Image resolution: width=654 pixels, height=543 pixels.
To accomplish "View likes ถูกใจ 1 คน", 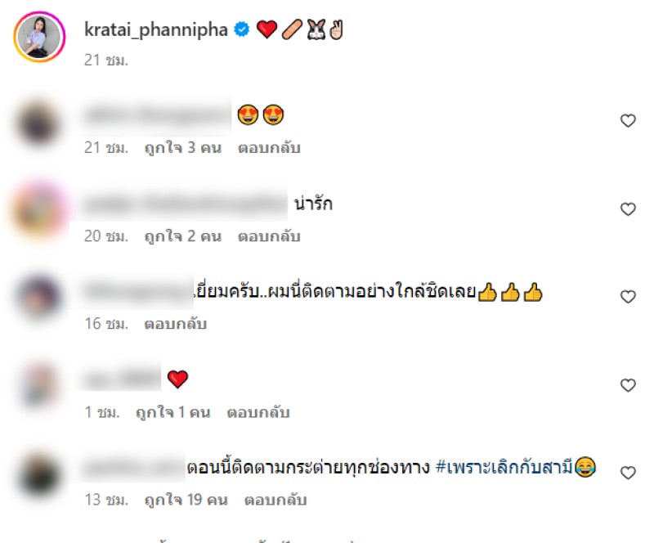I will [x=173, y=412].
